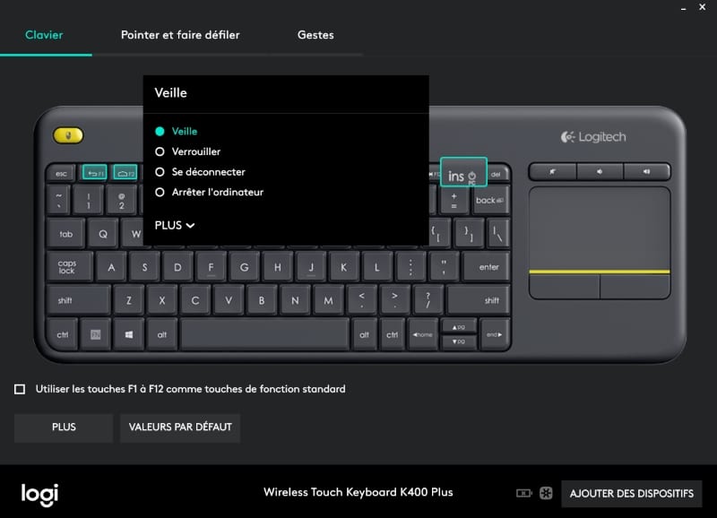Select the Verrouiller radio option

160,151
